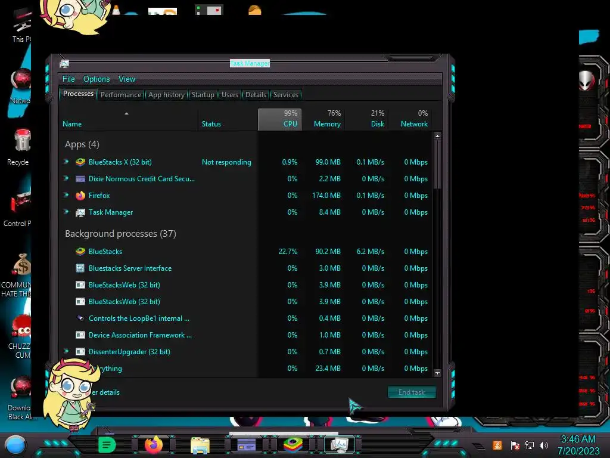This screenshot has height=458, width=610.
Task: Click the 174.0 MB memory value for Firefox
Action: (x=326, y=196)
